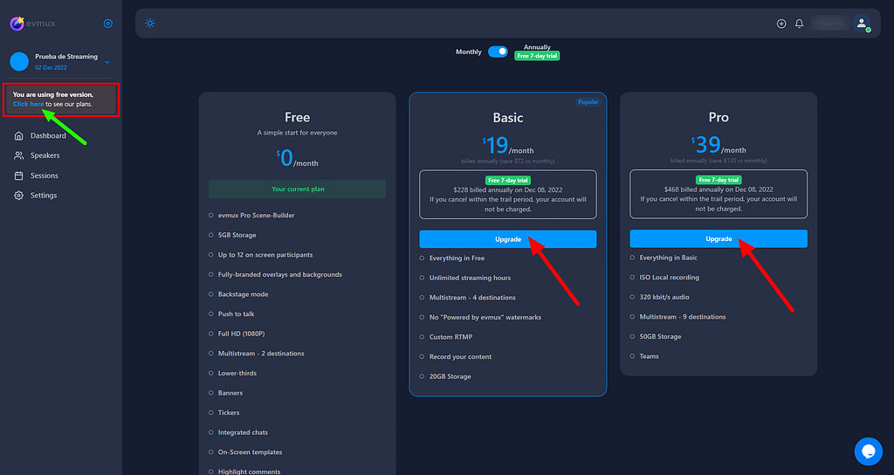Click '20GB Storage' feature

point(450,377)
